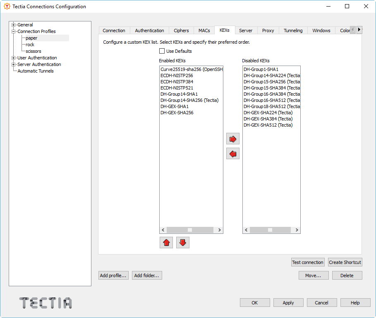The image size is (376, 318).
Task: Click the TECTIA logo at bottom left
Action: 45,303
